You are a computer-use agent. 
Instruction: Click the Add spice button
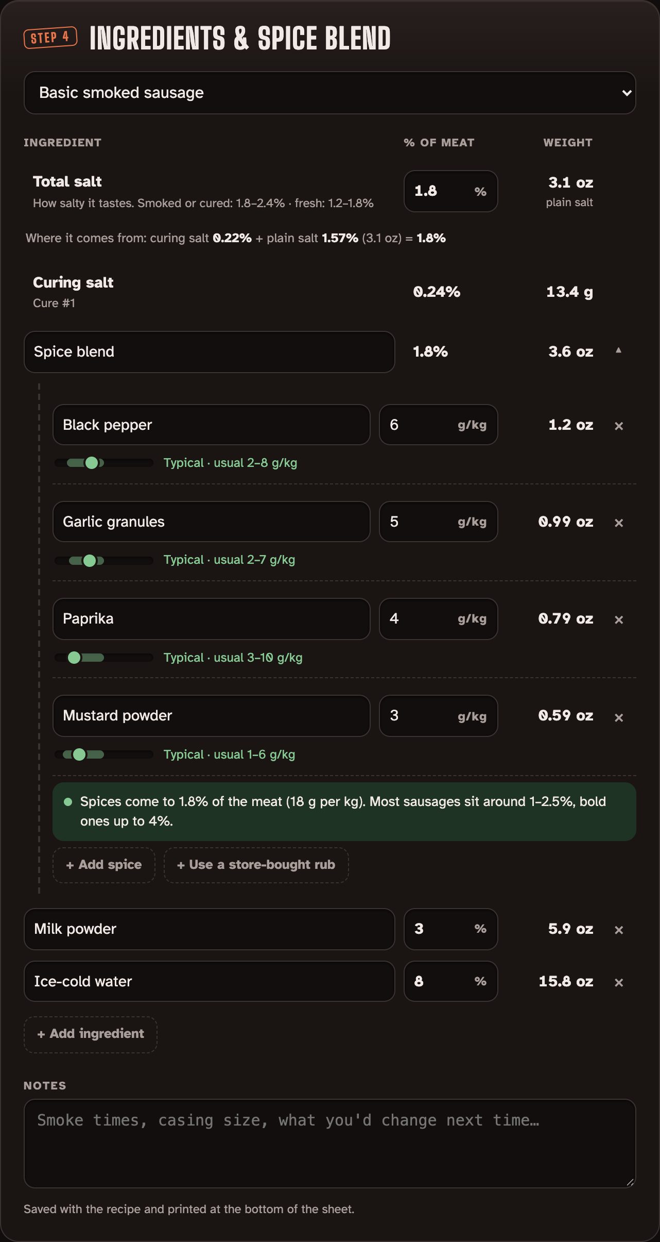(x=104, y=865)
